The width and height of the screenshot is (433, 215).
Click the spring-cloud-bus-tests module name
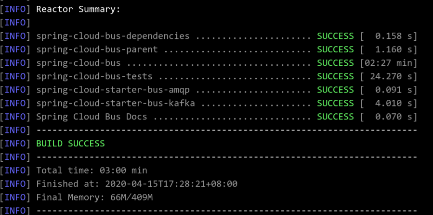[94, 76]
